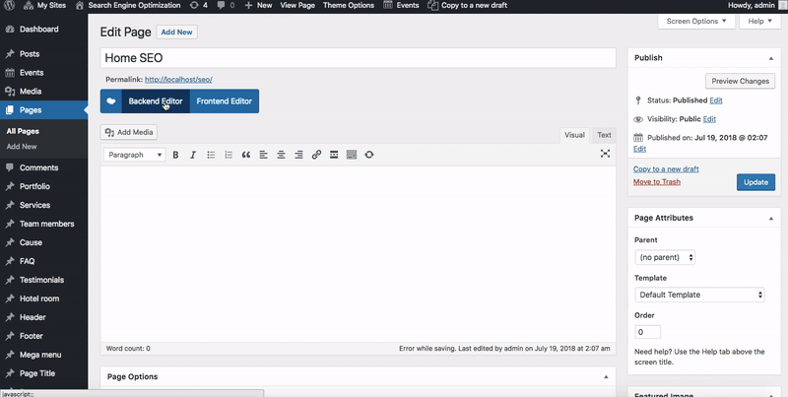
Task: Open distraction-free writing mode icon
Action: click(605, 154)
